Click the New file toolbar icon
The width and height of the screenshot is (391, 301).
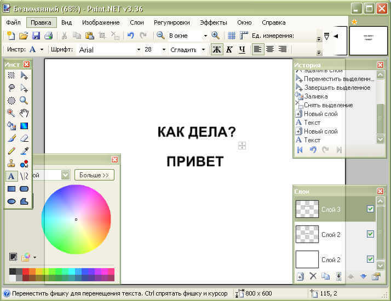pos(11,36)
